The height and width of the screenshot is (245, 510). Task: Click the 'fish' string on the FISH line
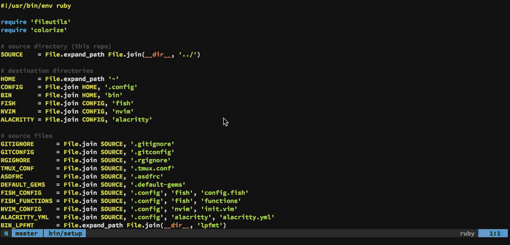click(x=122, y=103)
